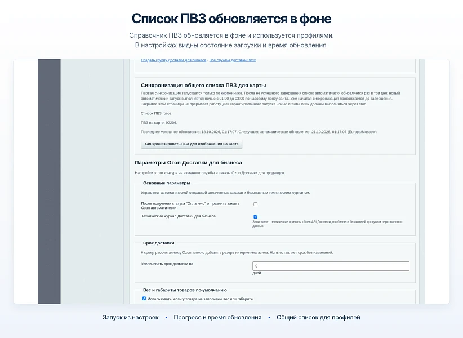Enable auto-send order to Ozon after 'Оплачено'
463x338 pixels.
coord(255,204)
